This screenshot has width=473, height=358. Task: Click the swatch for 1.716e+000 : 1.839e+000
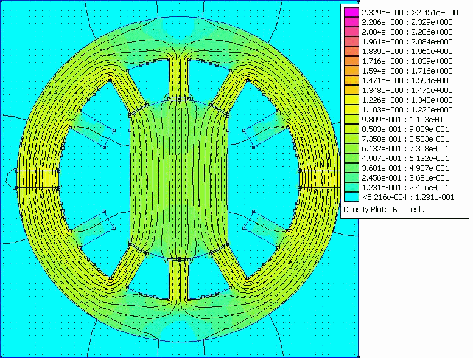(x=351, y=61)
